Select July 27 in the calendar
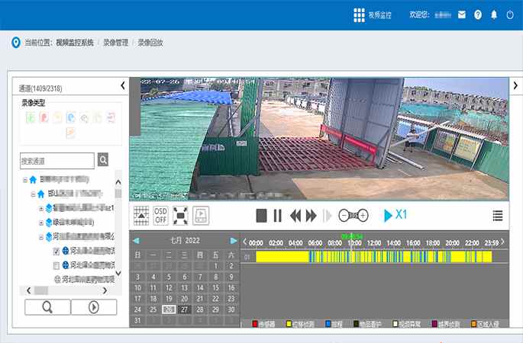 [x=183, y=309]
